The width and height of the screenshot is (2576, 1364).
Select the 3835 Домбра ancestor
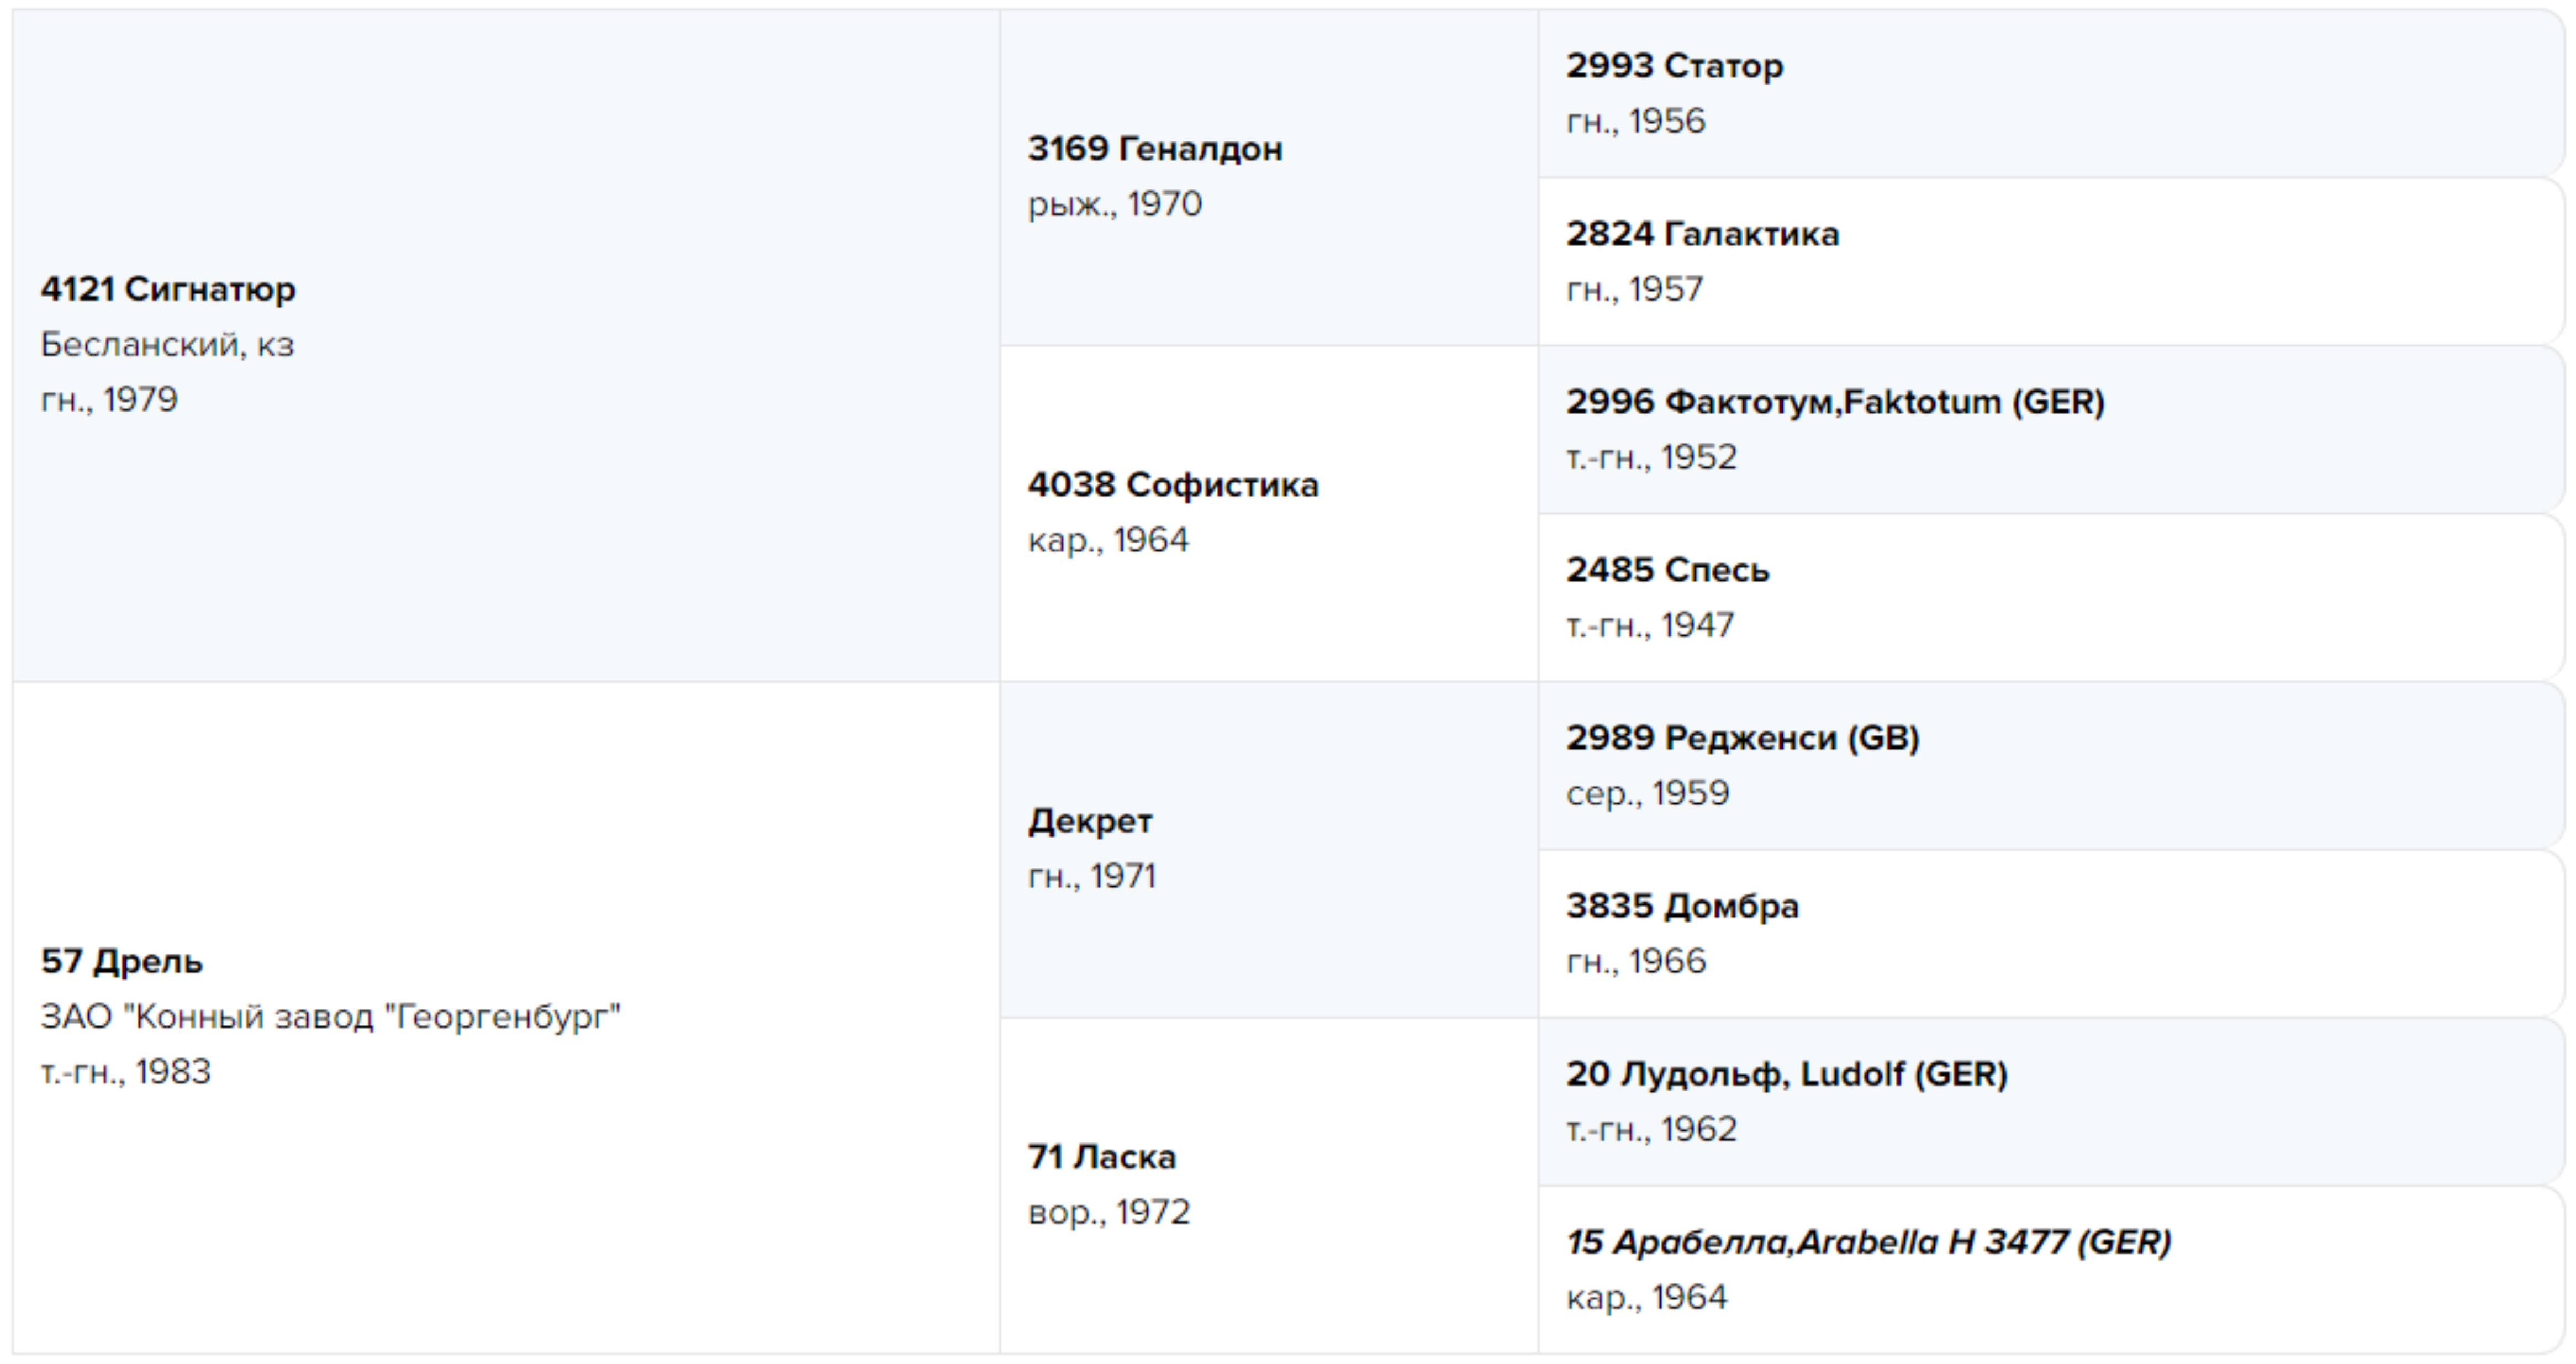(x=1682, y=906)
